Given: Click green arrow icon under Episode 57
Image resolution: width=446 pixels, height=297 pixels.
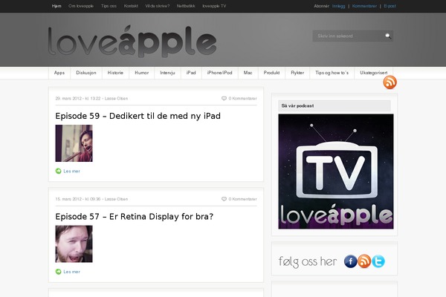Looking at the screenshot, I should click(x=58, y=272).
